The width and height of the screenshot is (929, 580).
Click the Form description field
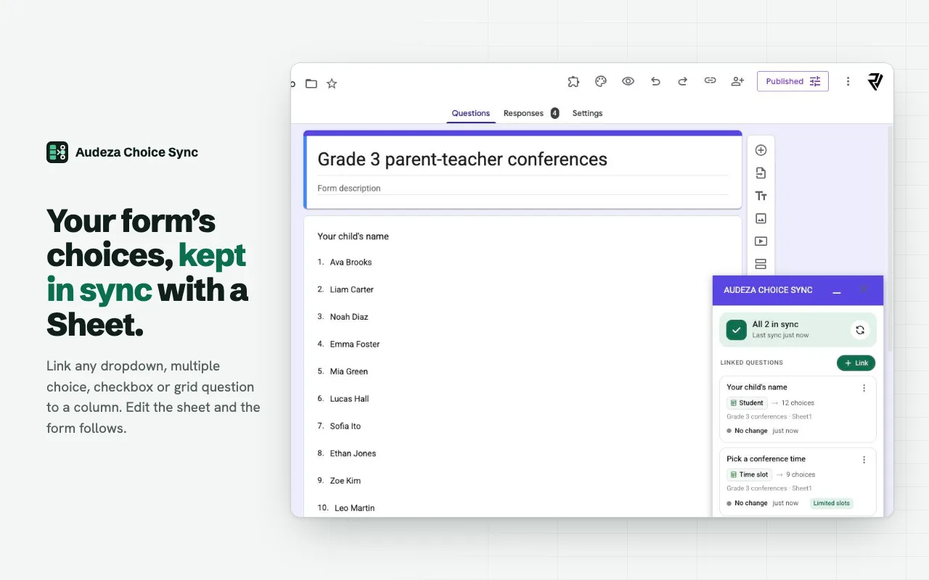(x=523, y=188)
